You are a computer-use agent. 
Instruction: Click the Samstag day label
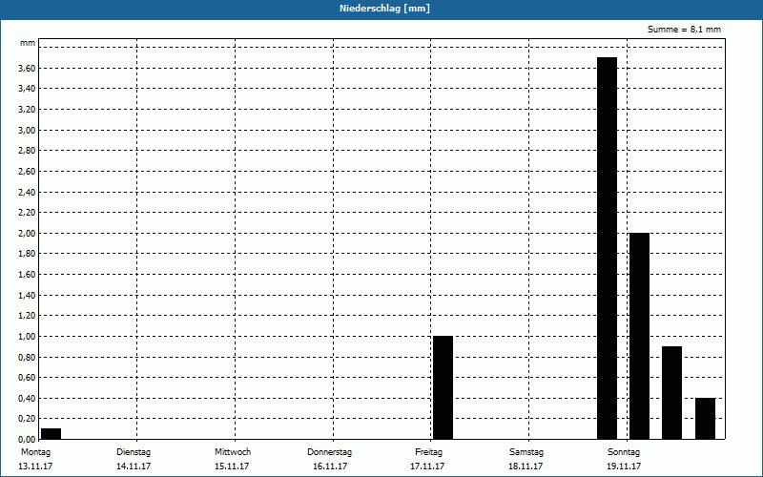[526, 452]
